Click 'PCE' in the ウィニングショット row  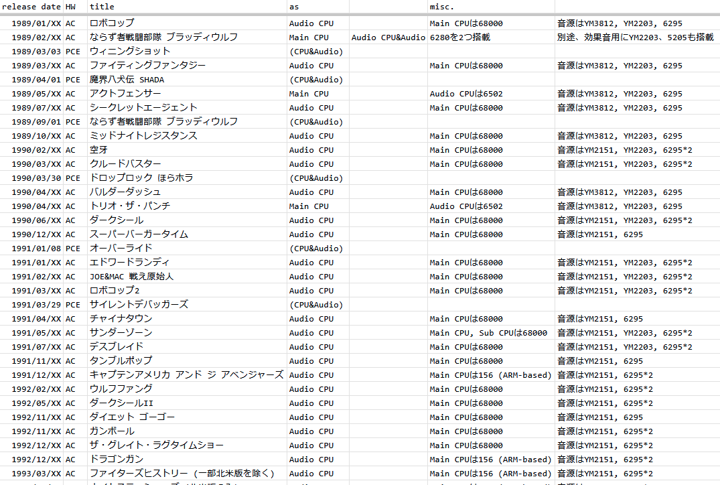tap(72, 52)
